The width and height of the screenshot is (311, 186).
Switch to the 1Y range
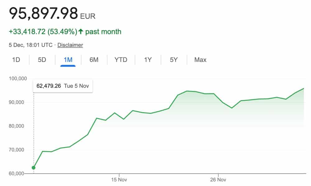148,60
